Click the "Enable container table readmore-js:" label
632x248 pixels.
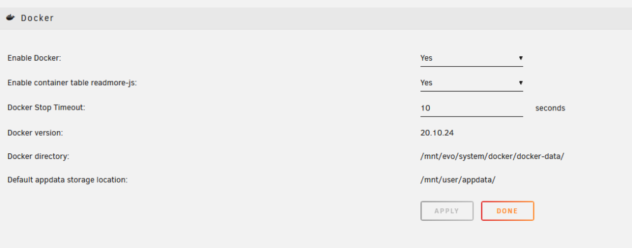pyautogui.click(x=73, y=83)
